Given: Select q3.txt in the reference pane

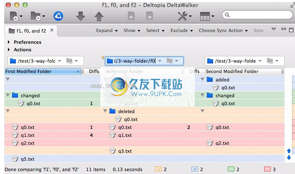Looking at the screenshot, I should pos(125,151).
